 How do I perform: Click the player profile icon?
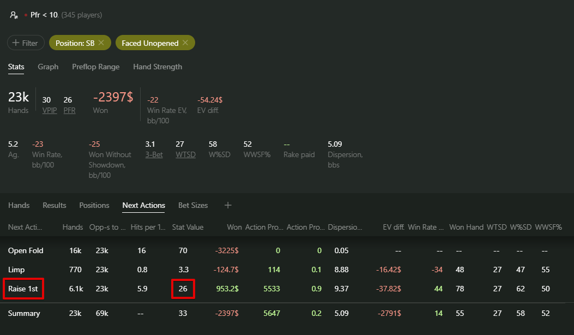pyautogui.click(x=14, y=15)
